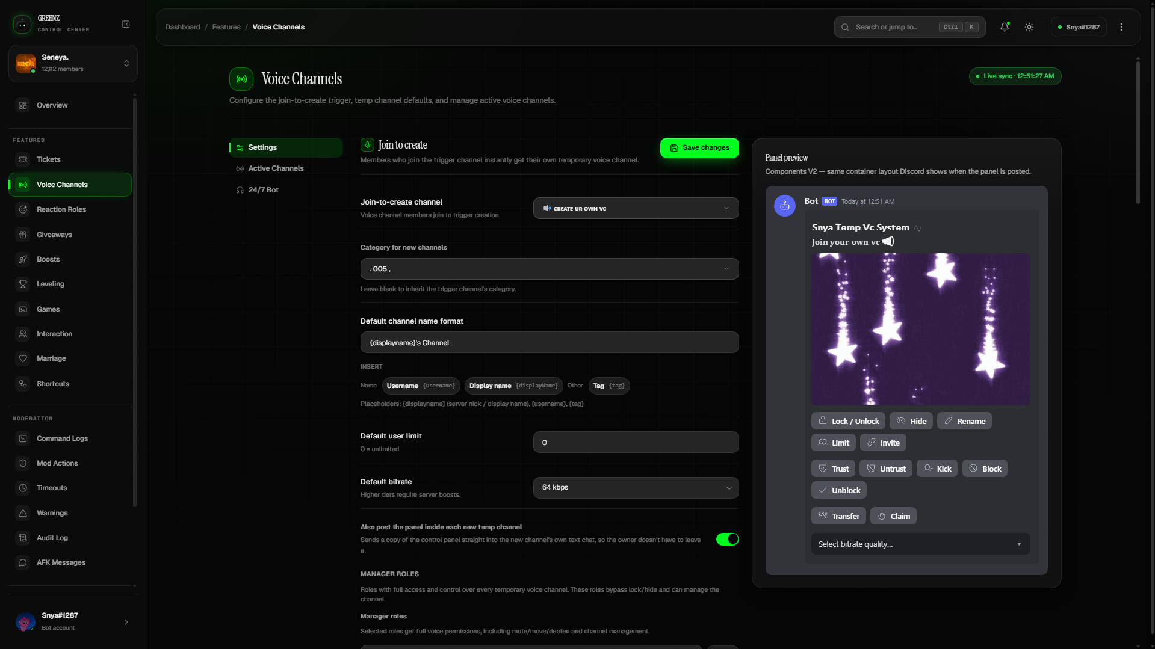Image resolution: width=1155 pixels, height=649 pixels.
Task: Open Warnings moderation page
Action: point(70,513)
